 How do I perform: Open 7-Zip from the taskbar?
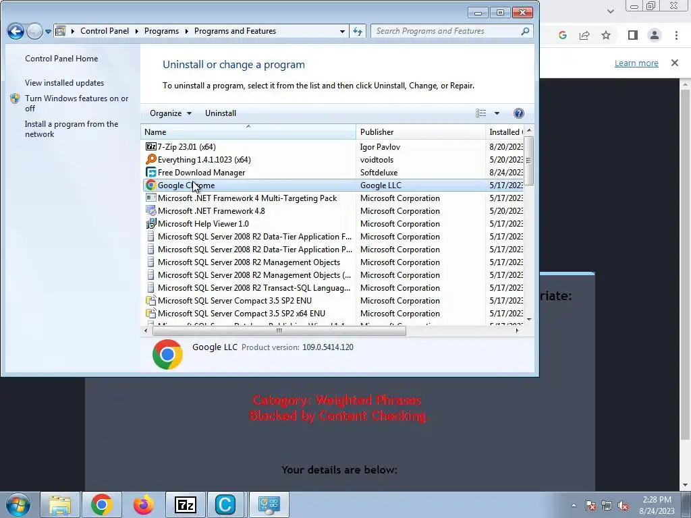point(186,505)
